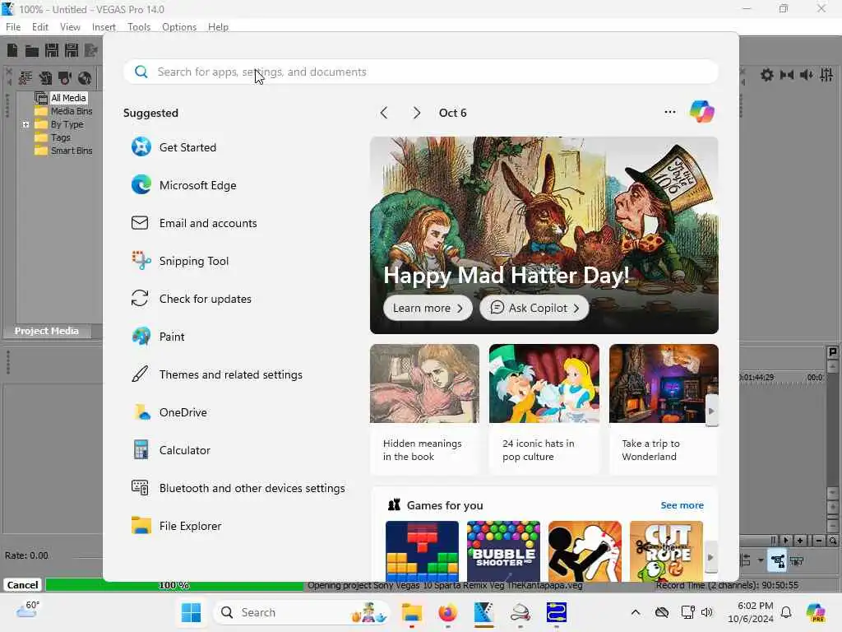Open the master bus settings gear icon
The image size is (842, 632).
coord(767,75)
